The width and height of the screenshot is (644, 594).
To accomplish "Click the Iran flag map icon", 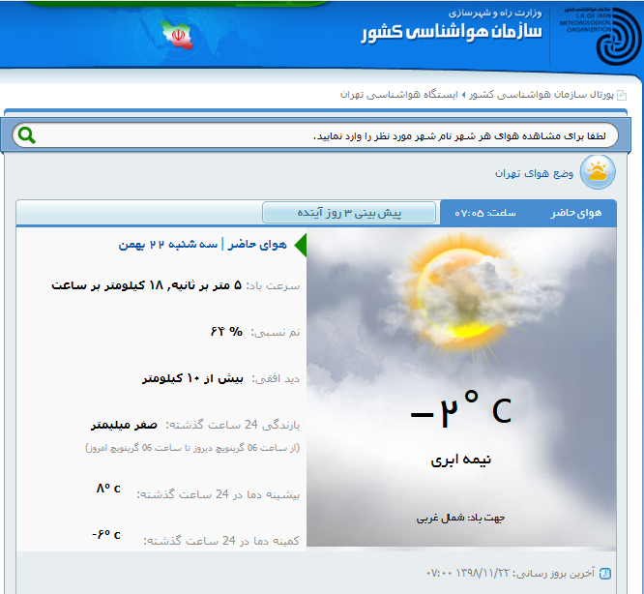I will [x=177, y=35].
